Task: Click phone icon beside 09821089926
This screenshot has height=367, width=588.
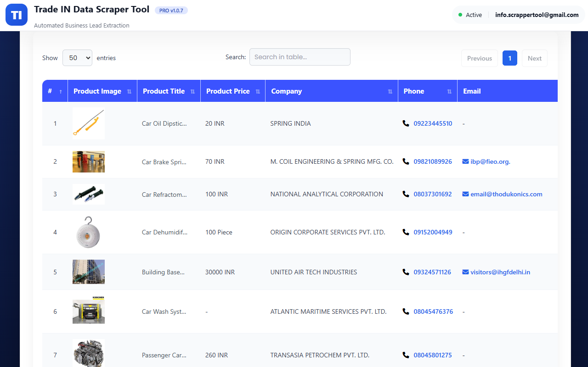Action: pyautogui.click(x=406, y=161)
